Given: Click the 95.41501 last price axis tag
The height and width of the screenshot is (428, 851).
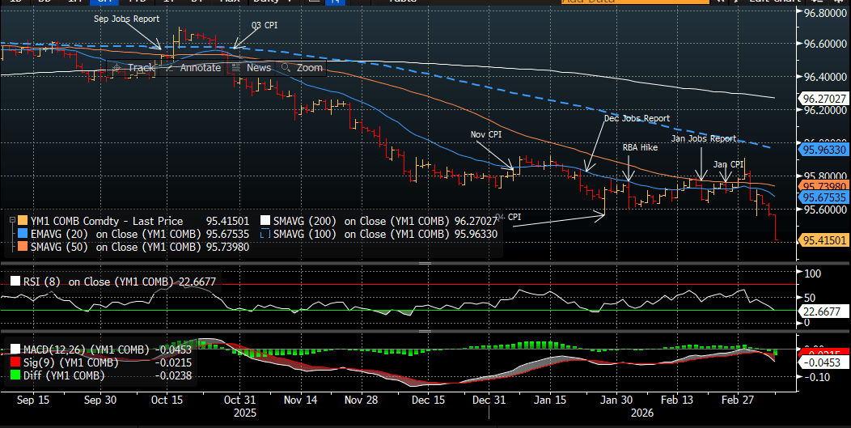Looking at the screenshot, I should click(823, 240).
